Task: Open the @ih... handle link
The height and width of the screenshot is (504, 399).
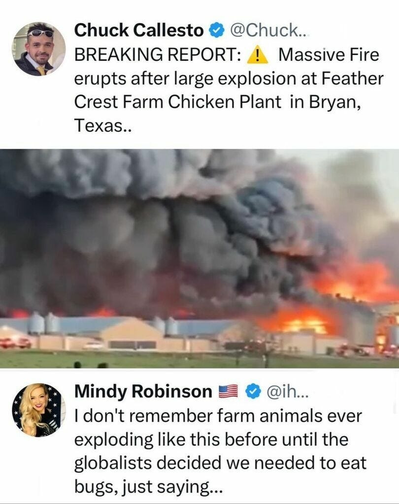Action: pyautogui.click(x=287, y=391)
